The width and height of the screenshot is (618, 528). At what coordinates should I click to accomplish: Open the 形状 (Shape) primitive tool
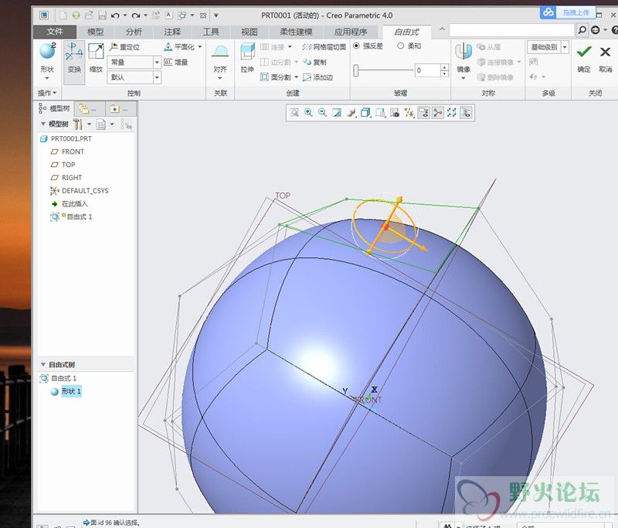click(47, 60)
